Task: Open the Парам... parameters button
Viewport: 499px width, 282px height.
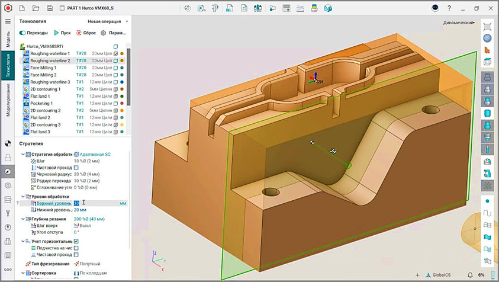Action: pos(114,33)
